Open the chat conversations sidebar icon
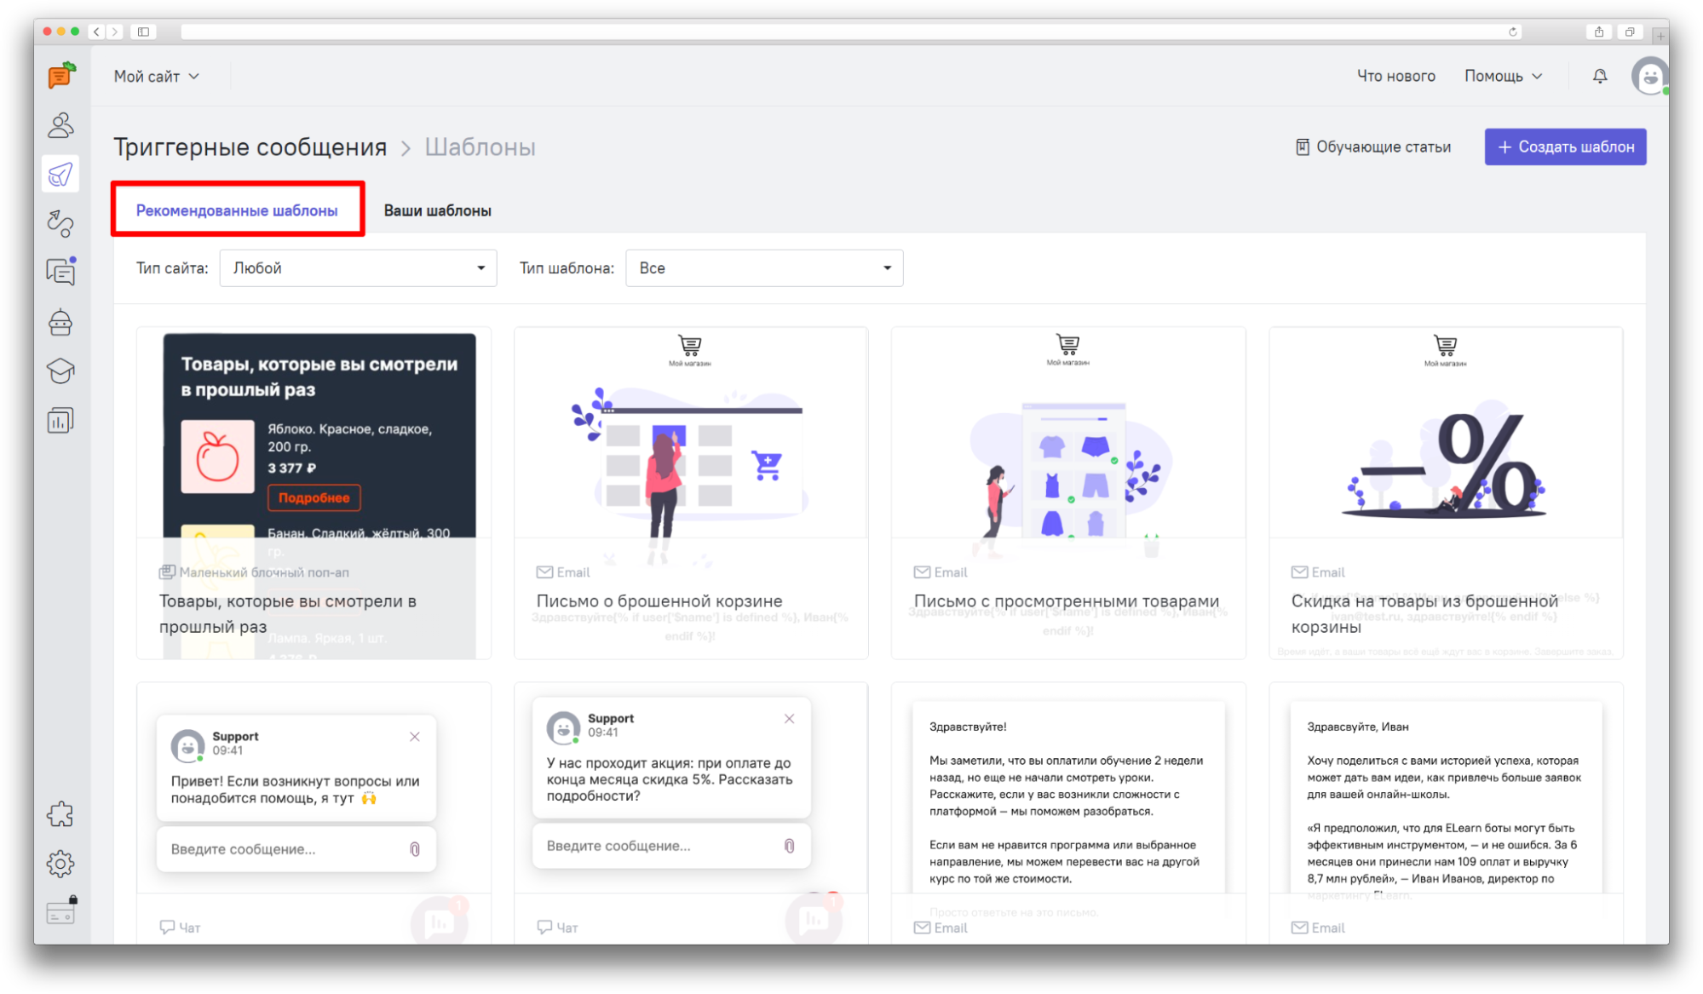This screenshot has height=994, width=1703. pyautogui.click(x=60, y=272)
